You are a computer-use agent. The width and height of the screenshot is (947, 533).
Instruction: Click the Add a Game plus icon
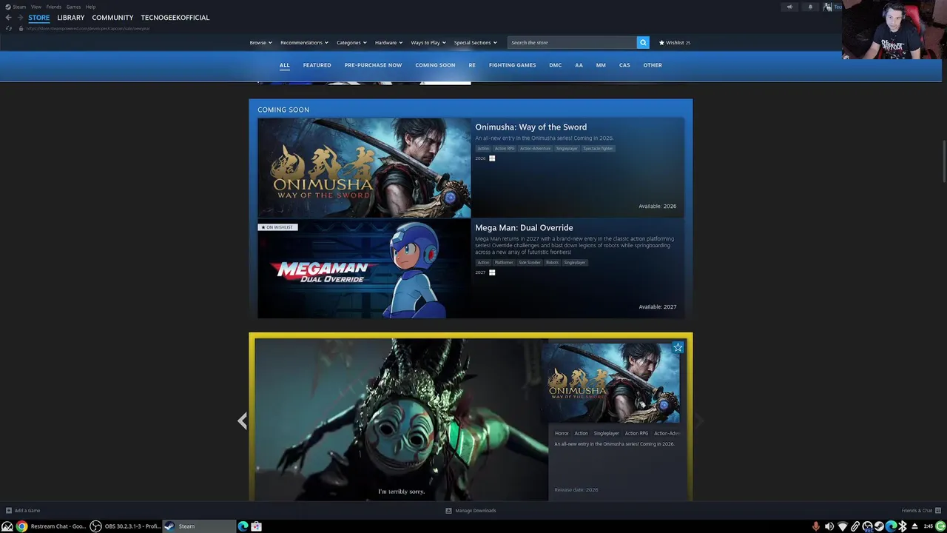[9, 510]
